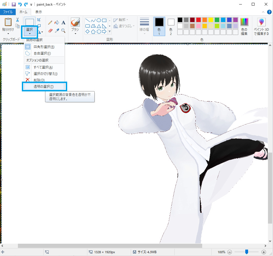
Task: Click the zoom in plus button
Action: [x=264, y=252]
